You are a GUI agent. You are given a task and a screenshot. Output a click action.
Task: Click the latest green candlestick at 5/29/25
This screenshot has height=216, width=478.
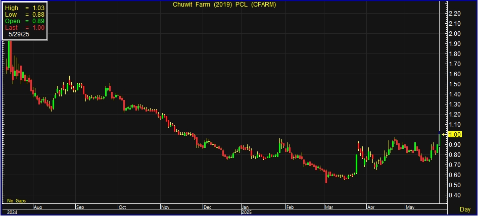(439, 140)
